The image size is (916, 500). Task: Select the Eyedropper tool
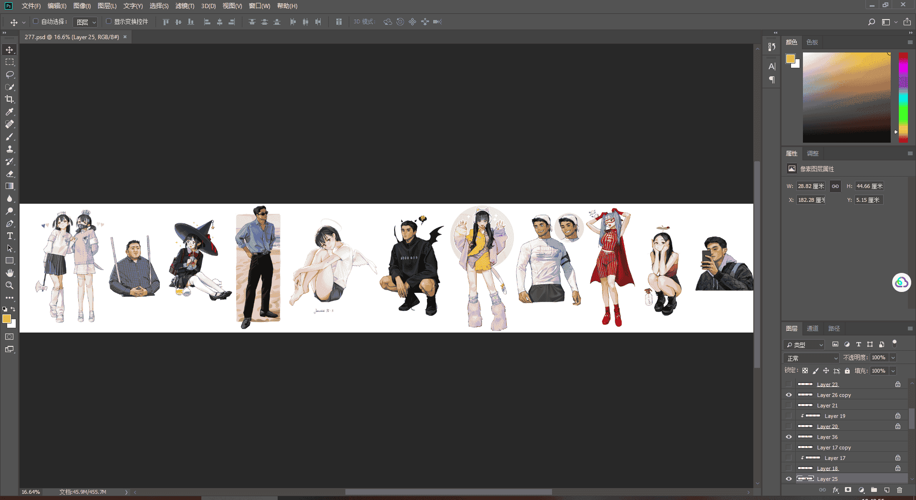(10, 112)
